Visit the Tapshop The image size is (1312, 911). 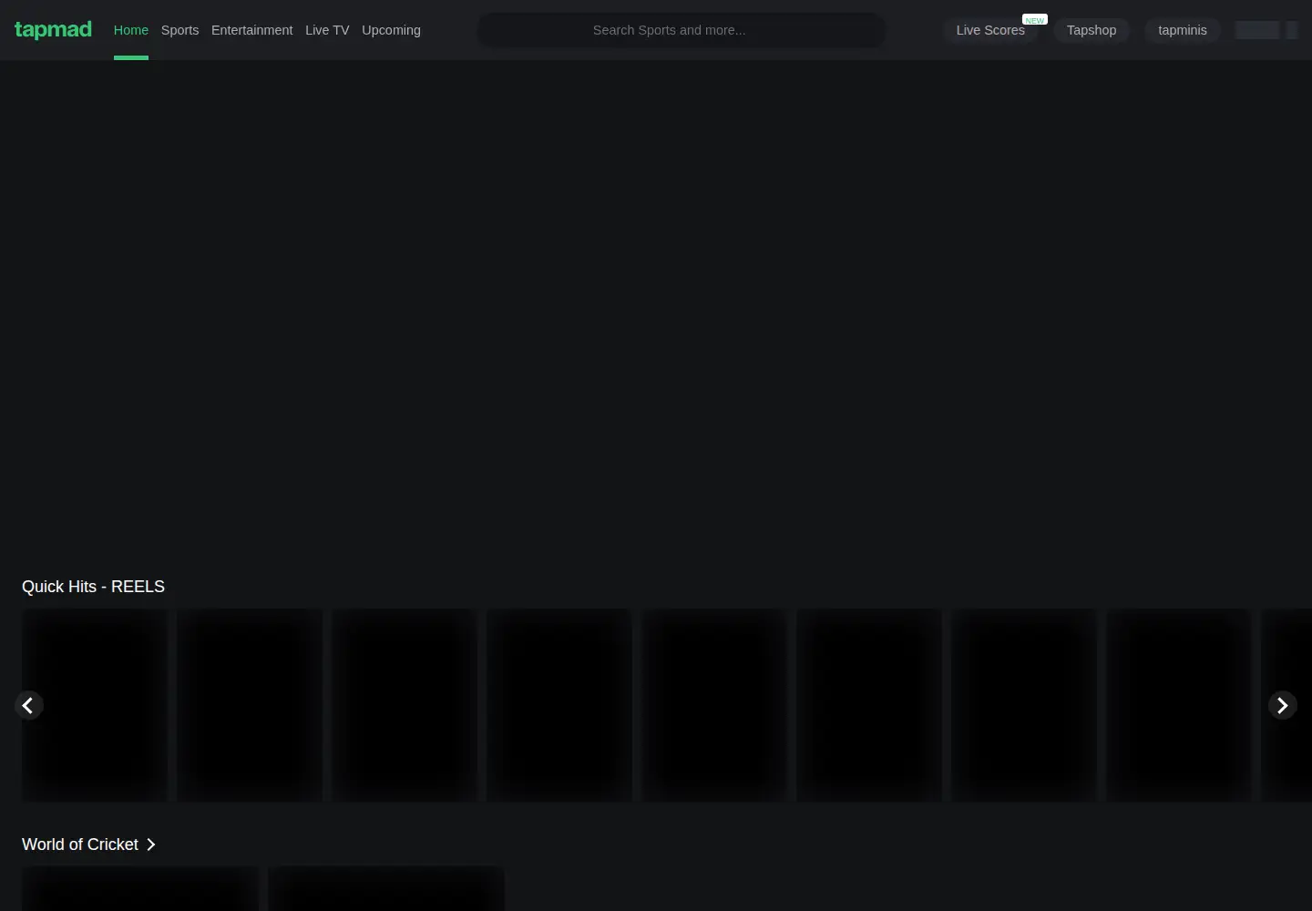click(1092, 30)
